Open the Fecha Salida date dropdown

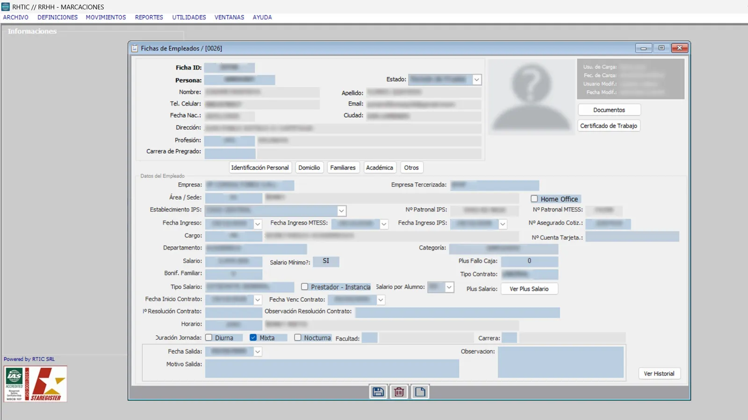click(x=258, y=352)
